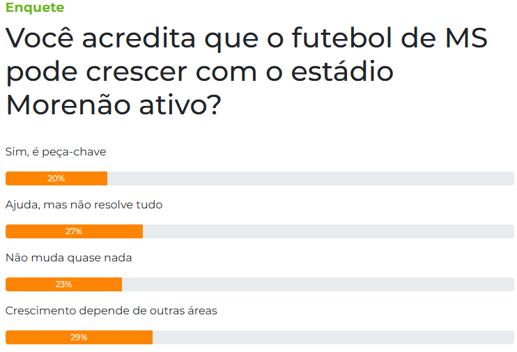
Task: Select the option 'Sim, é peça-chave'
Action: click(x=56, y=151)
